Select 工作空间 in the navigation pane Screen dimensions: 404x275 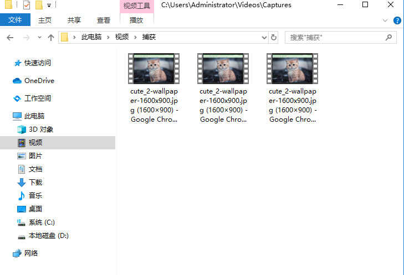38,98
